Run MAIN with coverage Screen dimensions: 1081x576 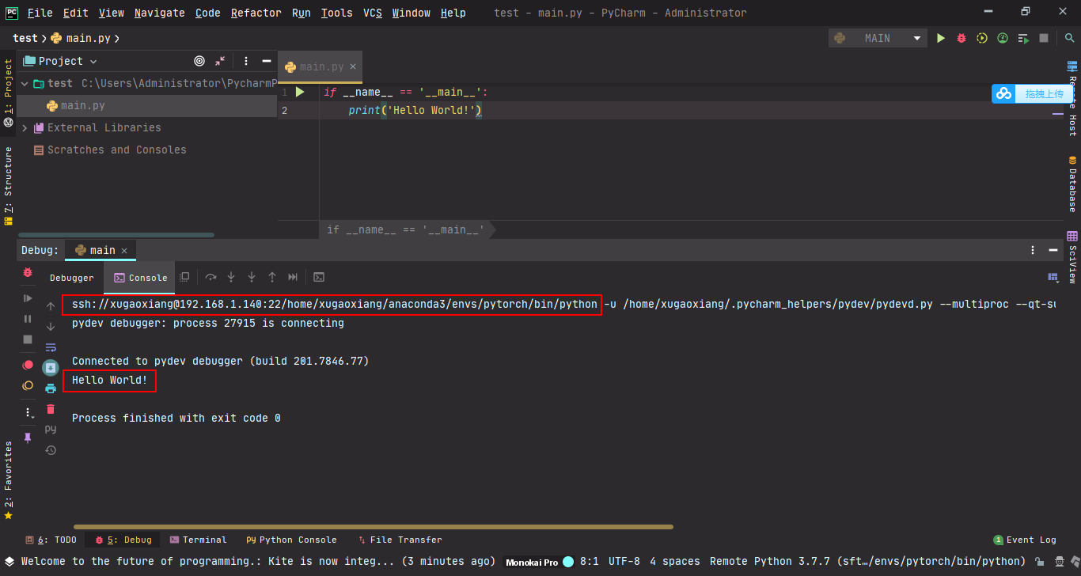click(982, 38)
